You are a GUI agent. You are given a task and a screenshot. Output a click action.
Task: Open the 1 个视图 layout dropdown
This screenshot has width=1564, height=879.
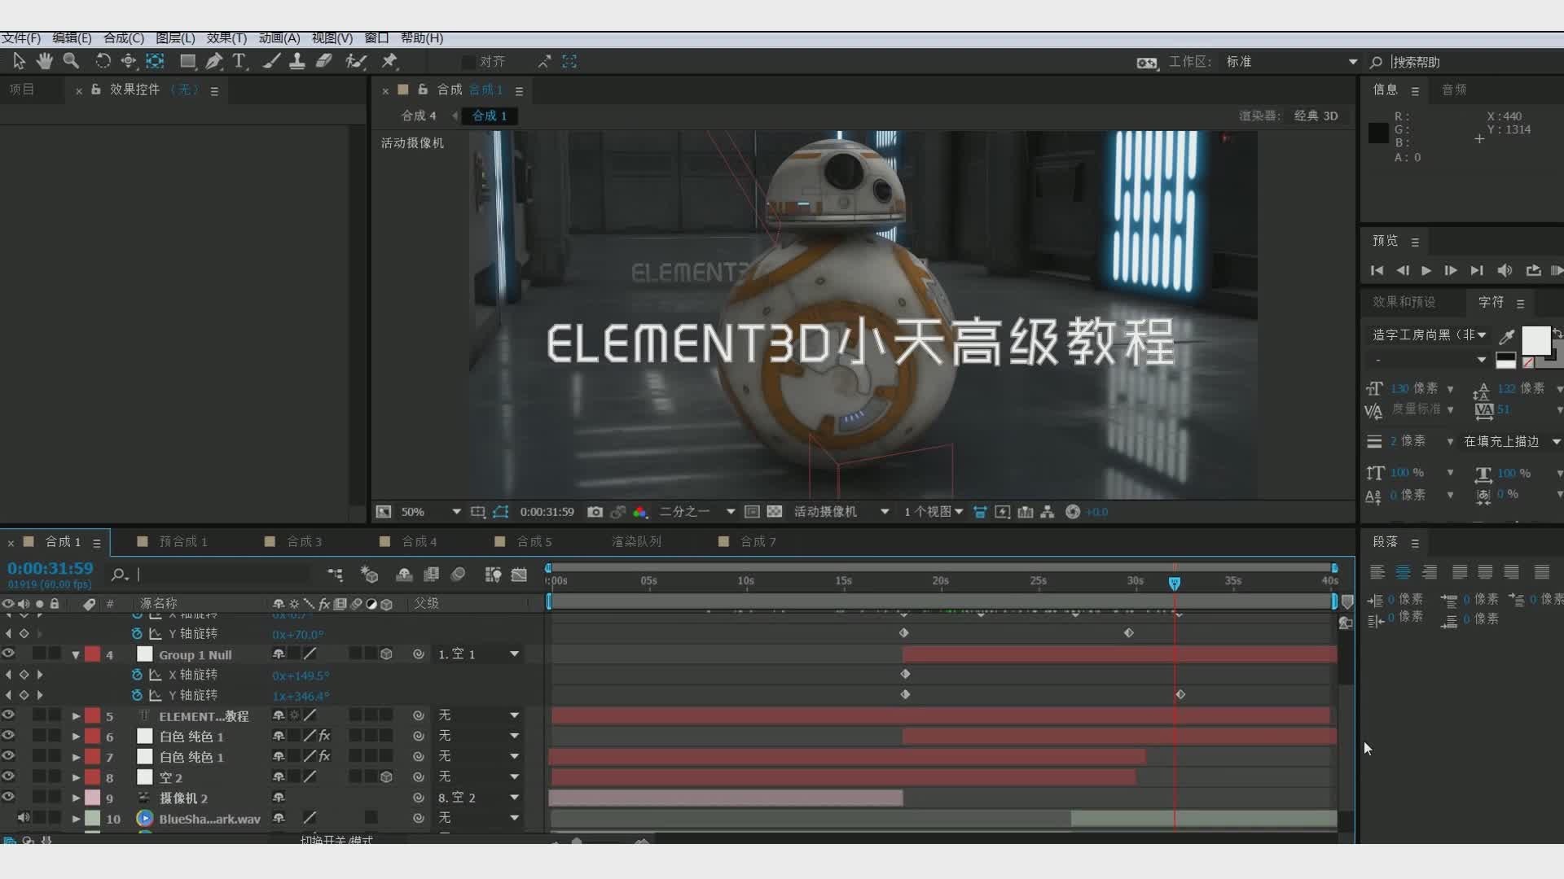tap(934, 512)
